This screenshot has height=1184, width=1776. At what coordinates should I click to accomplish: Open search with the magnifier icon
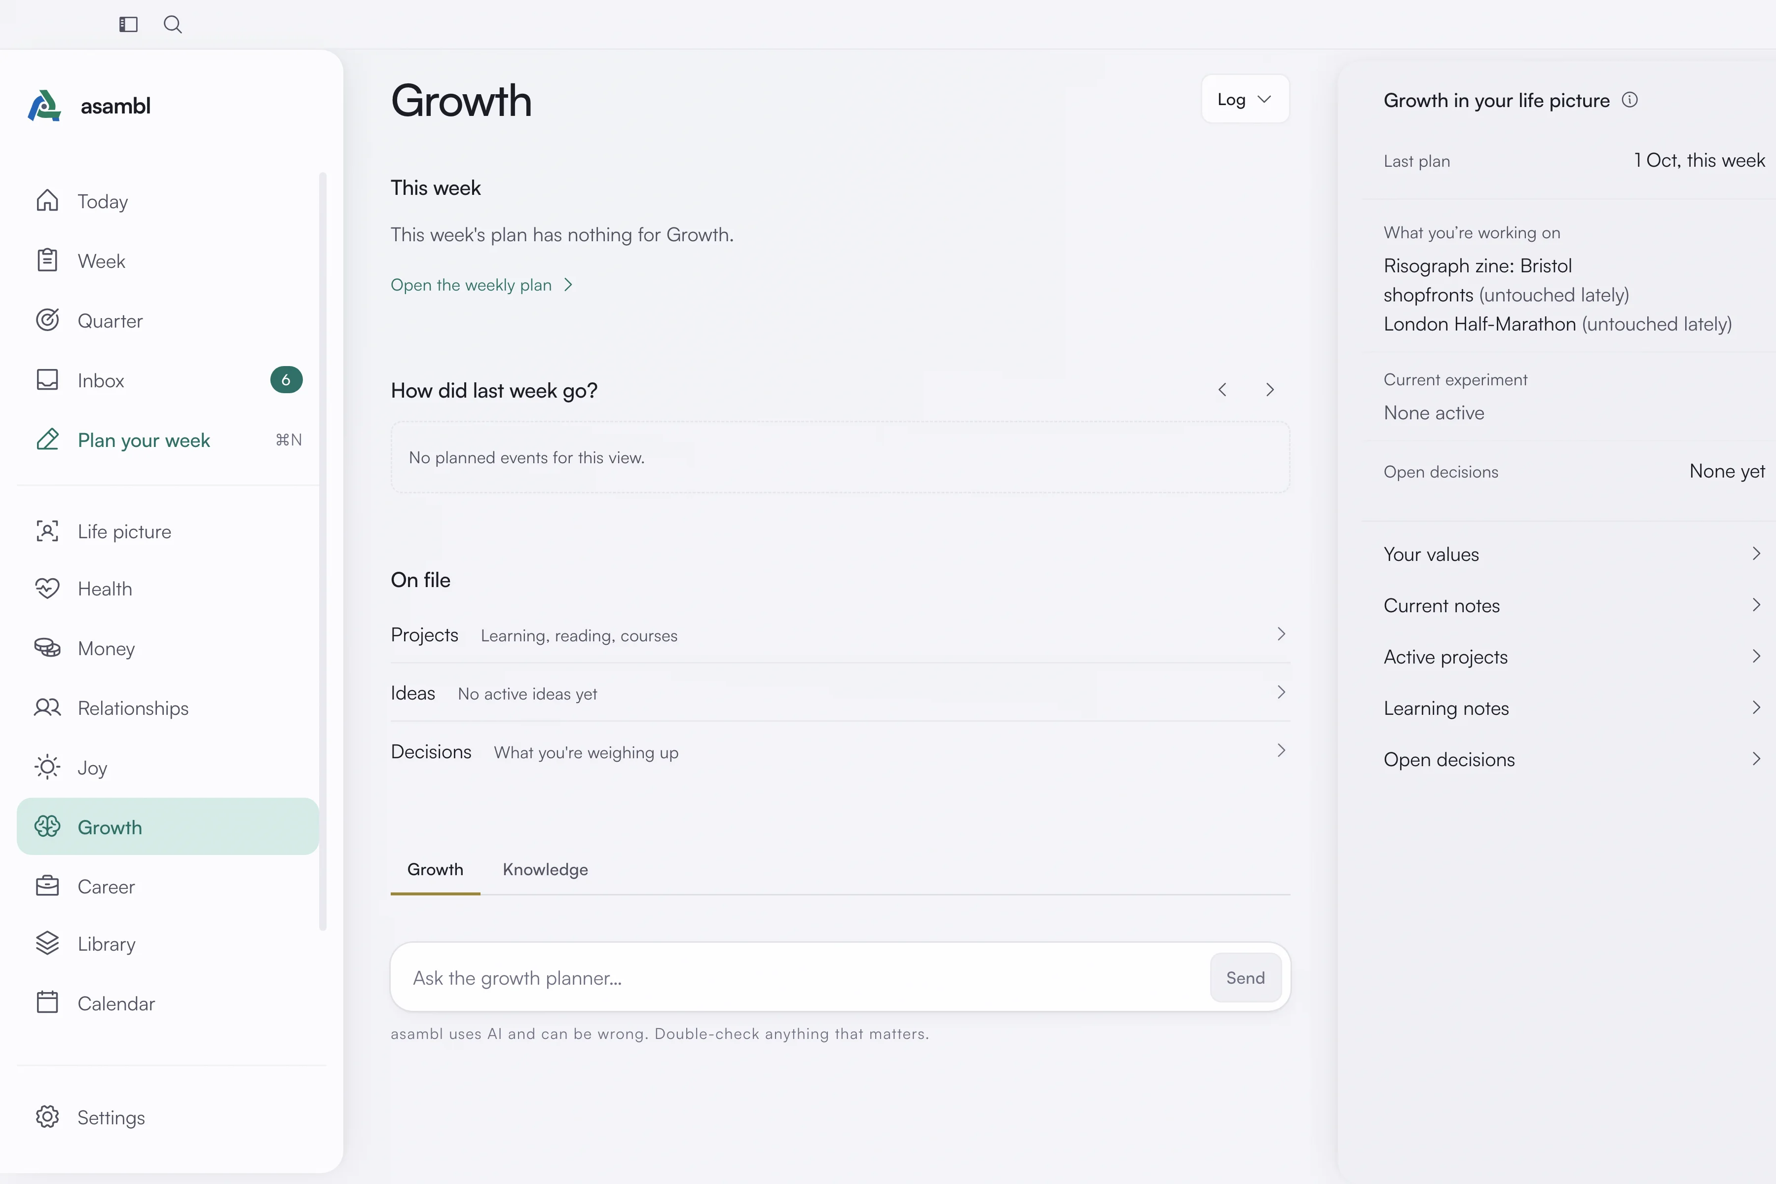click(x=173, y=24)
